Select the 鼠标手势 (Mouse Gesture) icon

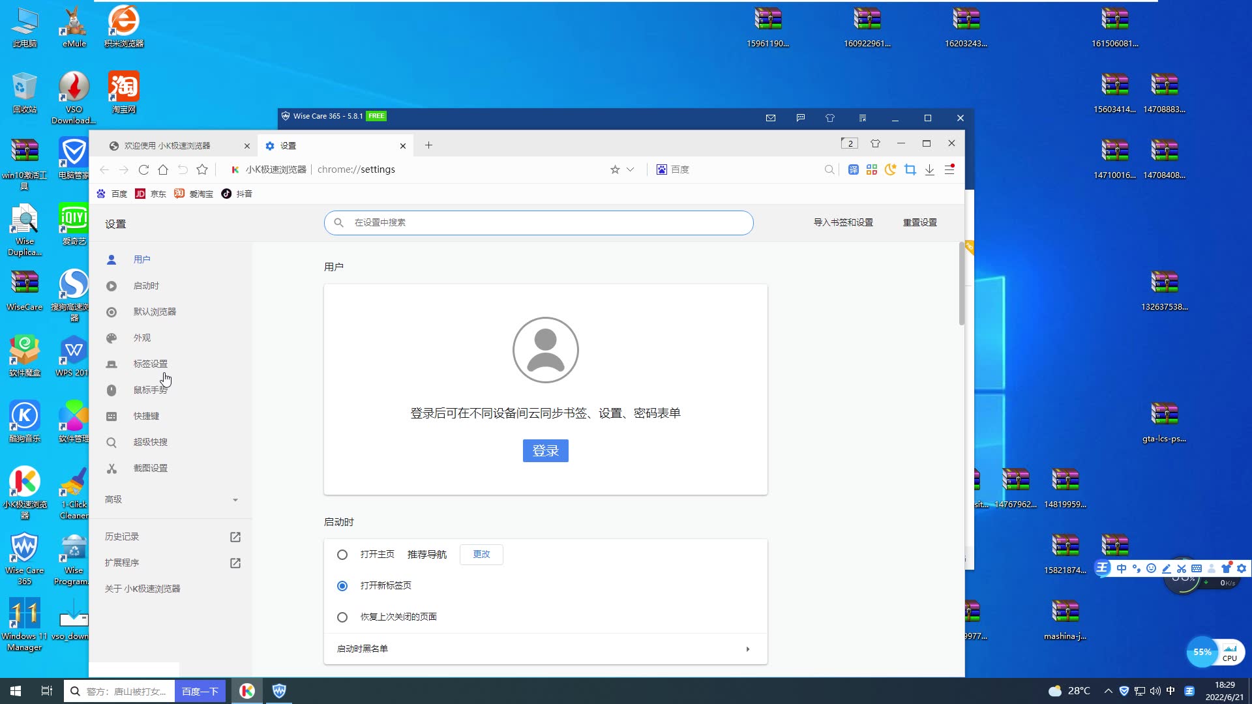[x=111, y=390]
